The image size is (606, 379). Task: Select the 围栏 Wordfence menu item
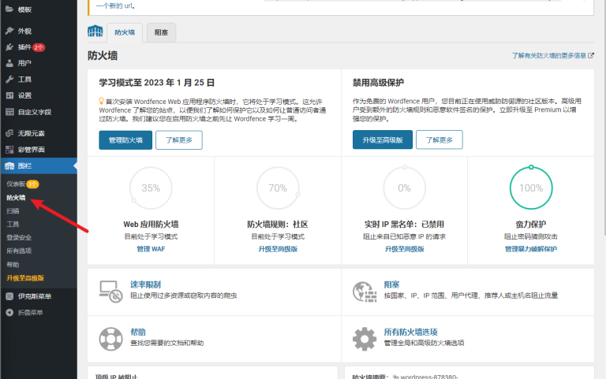tap(39, 166)
